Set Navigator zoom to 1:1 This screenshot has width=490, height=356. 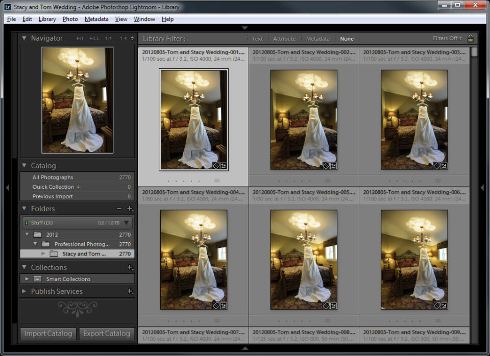click(x=108, y=38)
